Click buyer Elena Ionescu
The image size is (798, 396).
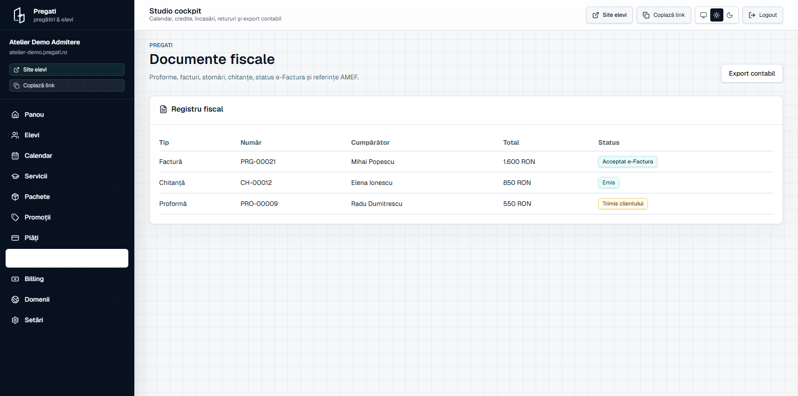click(372, 183)
